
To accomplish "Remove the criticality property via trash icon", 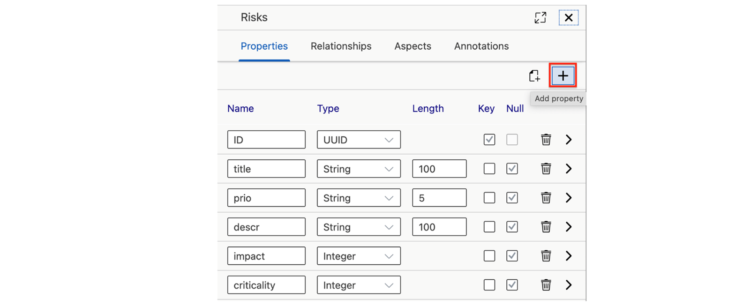I will tap(546, 285).
